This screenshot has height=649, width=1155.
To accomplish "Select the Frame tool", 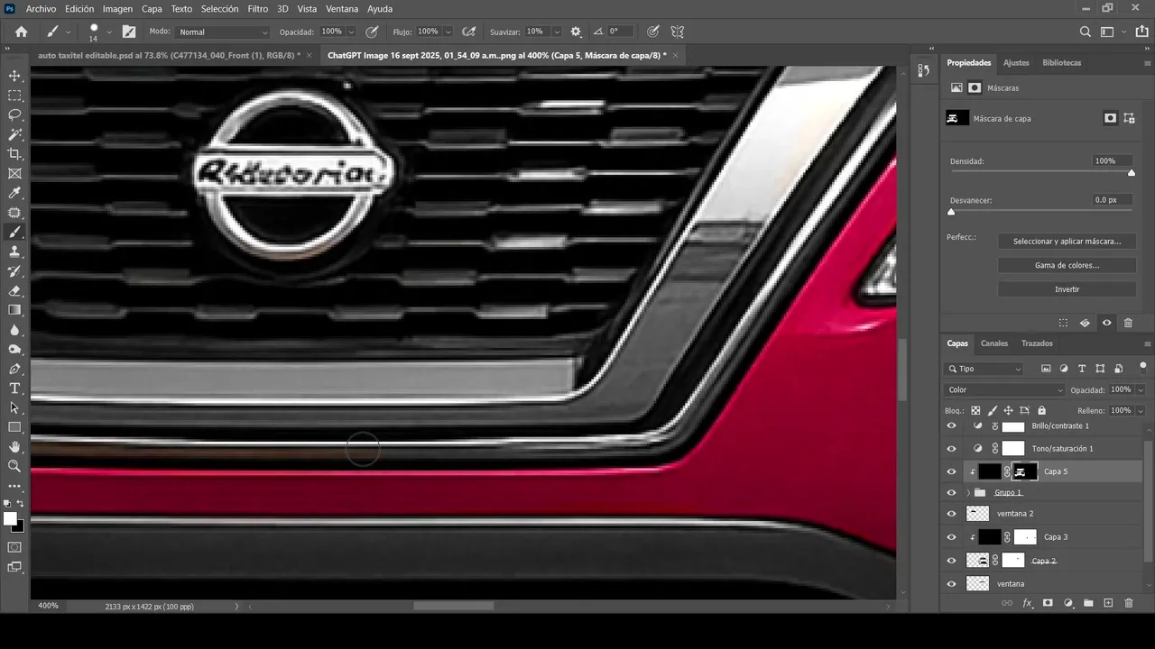I will click(x=14, y=173).
